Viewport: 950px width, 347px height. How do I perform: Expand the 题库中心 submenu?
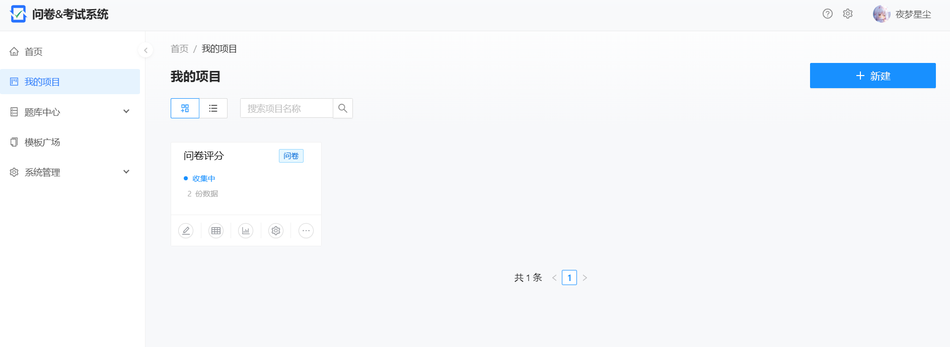(x=70, y=112)
